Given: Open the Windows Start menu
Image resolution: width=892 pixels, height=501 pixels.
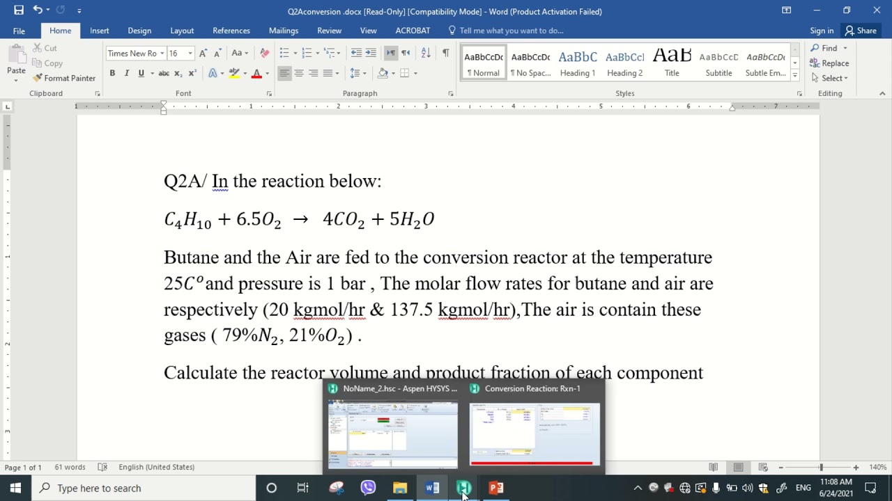Looking at the screenshot, I should click(x=15, y=488).
